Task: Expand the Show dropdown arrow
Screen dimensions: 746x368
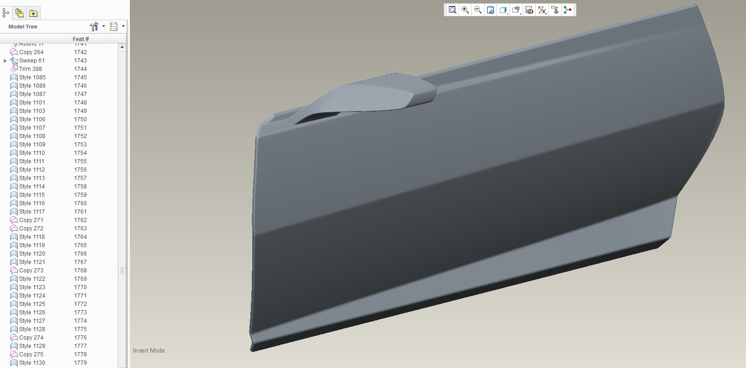Action: [x=123, y=26]
